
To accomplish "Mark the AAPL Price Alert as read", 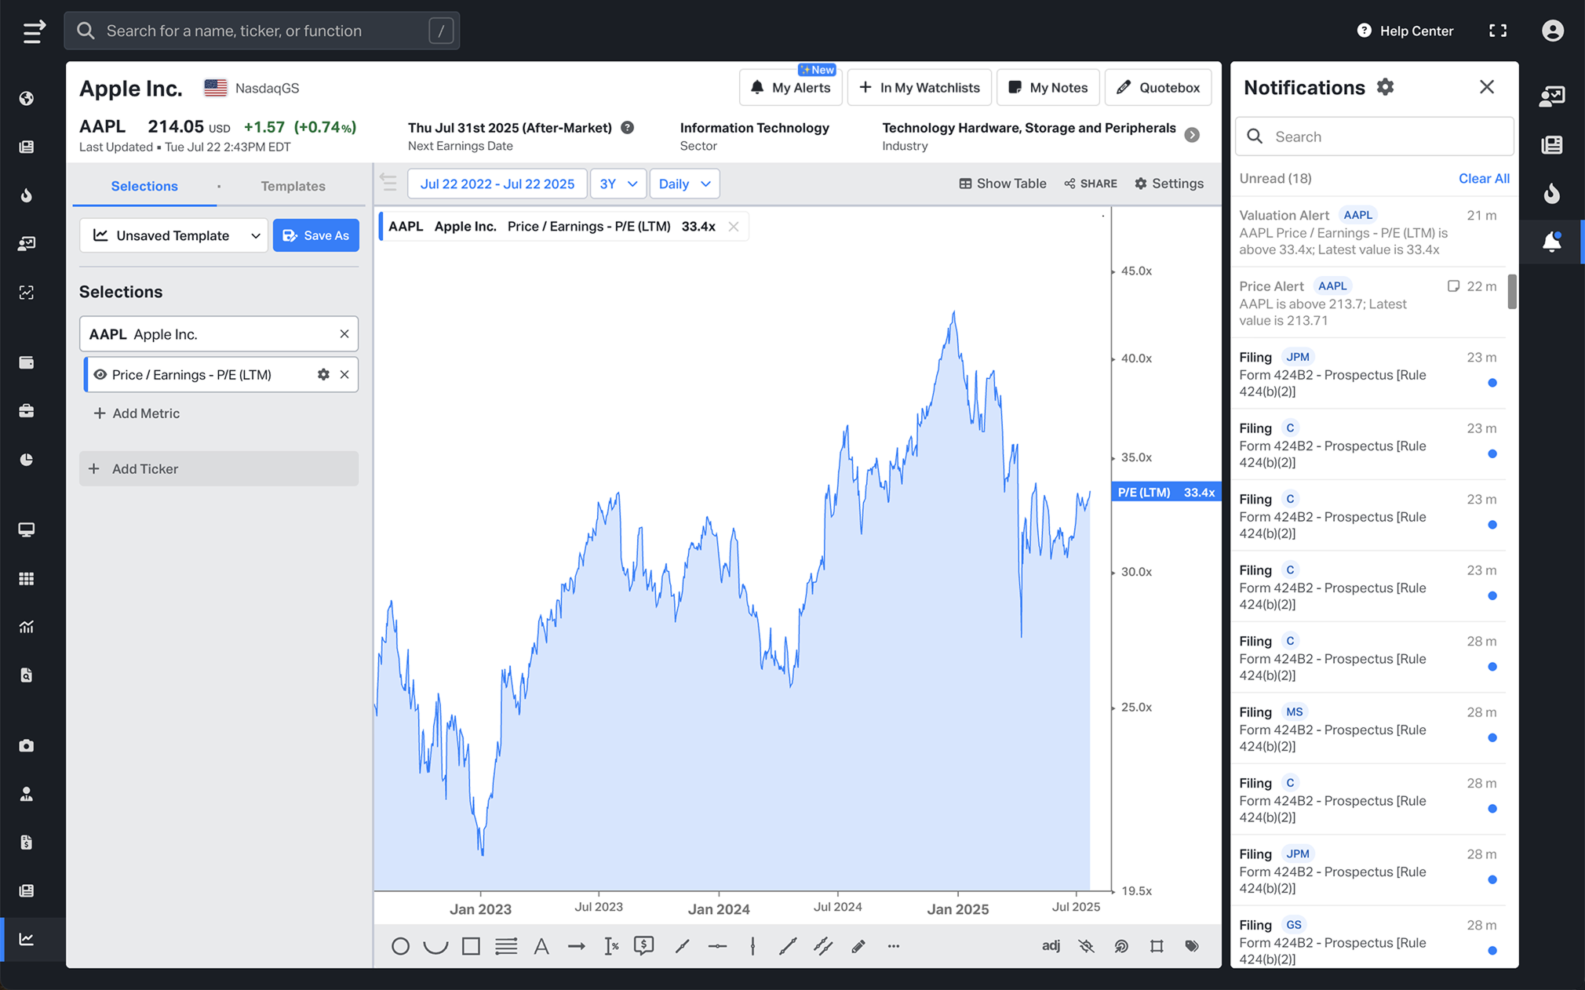I will click(x=1453, y=286).
